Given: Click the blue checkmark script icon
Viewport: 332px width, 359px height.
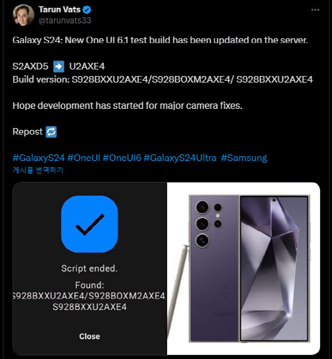Looking at the screenshot, I should [x=90, y=224].
